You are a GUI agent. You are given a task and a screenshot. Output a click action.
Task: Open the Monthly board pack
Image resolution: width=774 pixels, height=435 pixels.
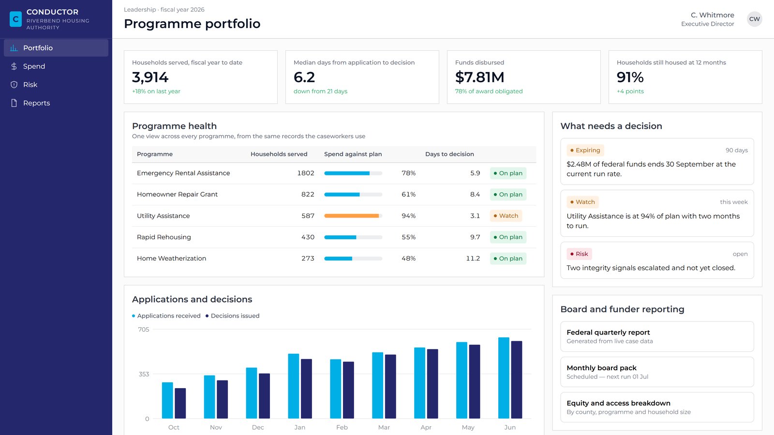[657, 372]
